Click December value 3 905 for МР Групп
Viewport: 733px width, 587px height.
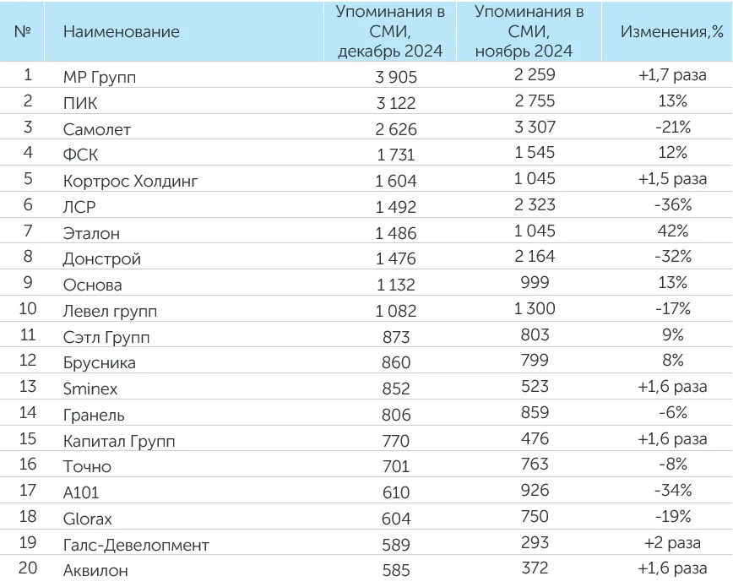(x=395, y=78)
